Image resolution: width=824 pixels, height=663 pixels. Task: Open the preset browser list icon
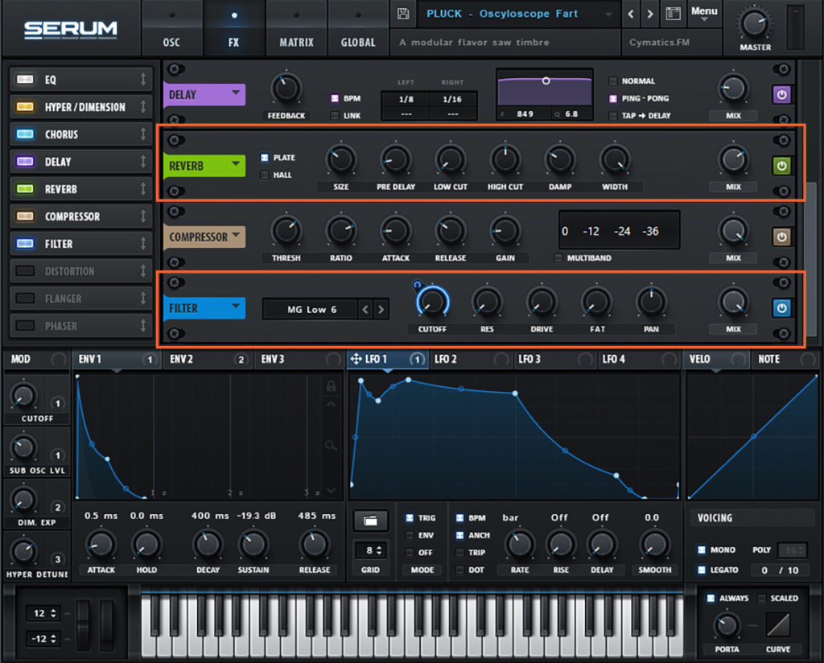[x=674, y=14]
